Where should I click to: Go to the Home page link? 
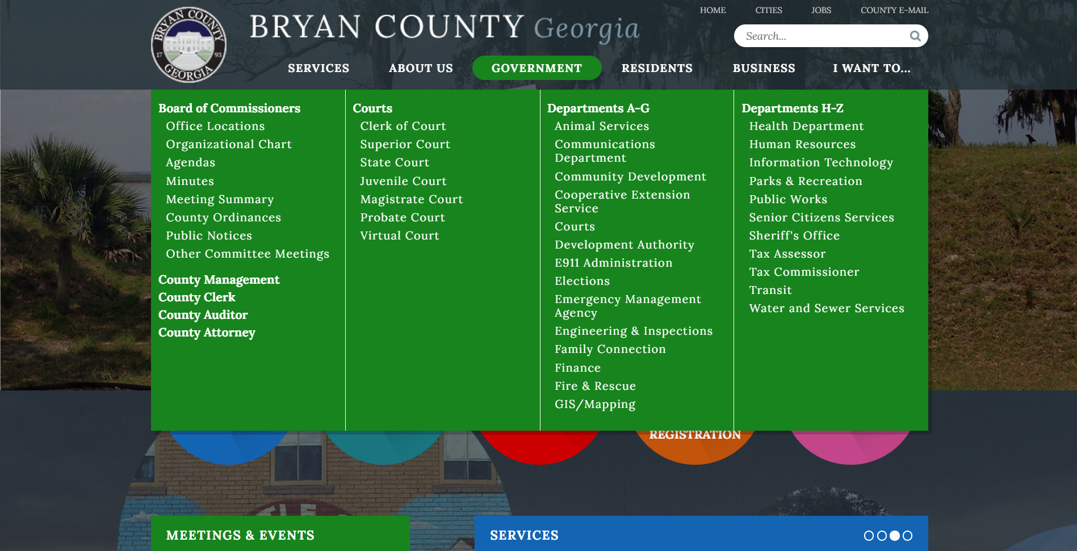[x=713, y=10]
